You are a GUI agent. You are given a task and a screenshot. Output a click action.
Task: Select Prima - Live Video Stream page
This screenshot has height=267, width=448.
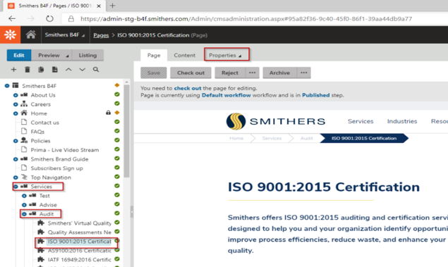point(65,150)
